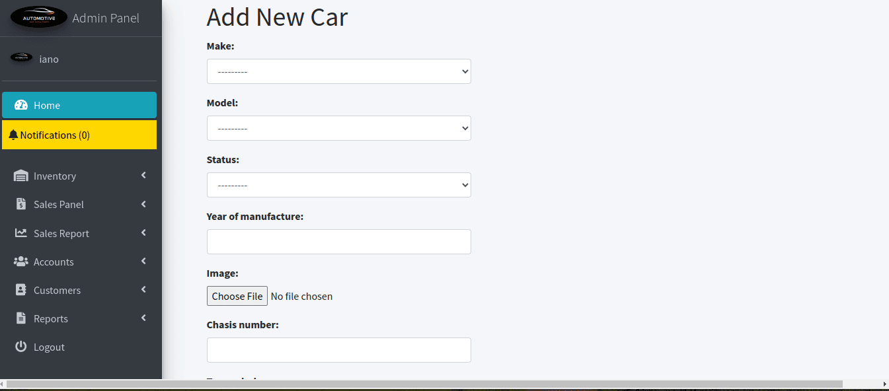Click the Logout power icon
This screenshot has width=889, height=391.
coord(20,347)
